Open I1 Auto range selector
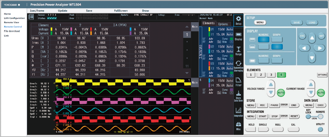The image size is (329, 137). 230,34
